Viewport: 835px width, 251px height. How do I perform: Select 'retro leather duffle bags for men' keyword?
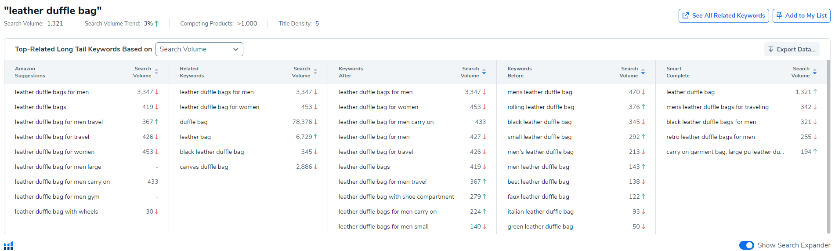(710, 137)
